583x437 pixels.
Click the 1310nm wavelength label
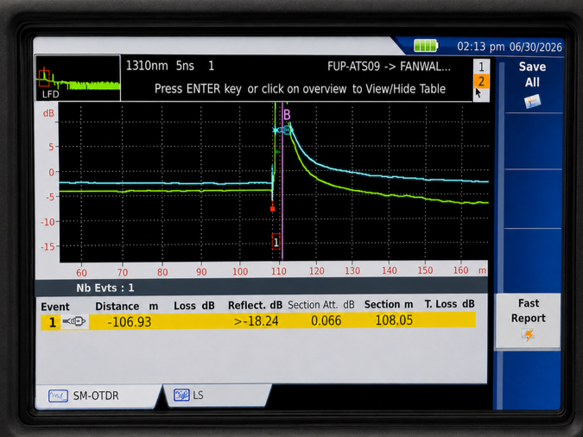pyautogui.click(x=147, y=66)
